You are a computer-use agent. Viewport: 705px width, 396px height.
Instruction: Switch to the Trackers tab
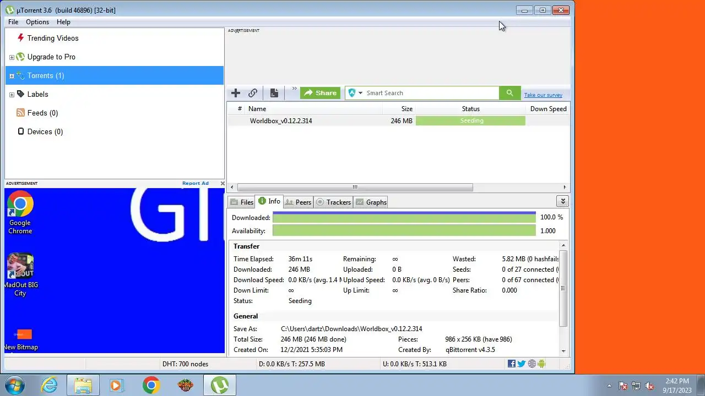tap(333, 202)
